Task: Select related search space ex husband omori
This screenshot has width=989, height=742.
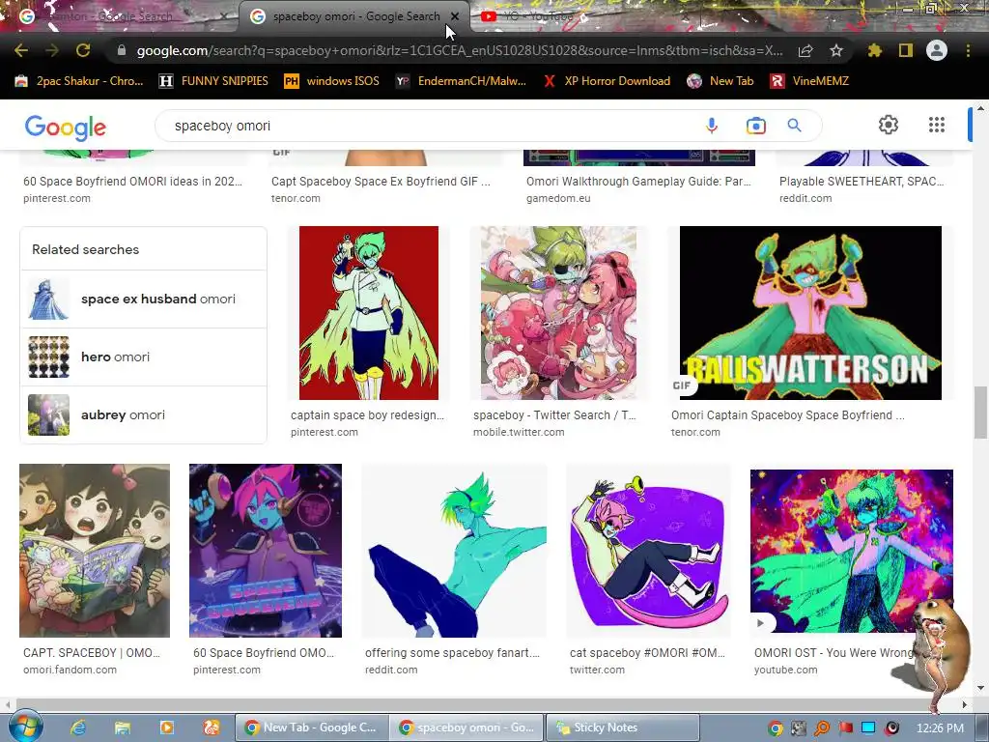Action: (x=143, y=300)
